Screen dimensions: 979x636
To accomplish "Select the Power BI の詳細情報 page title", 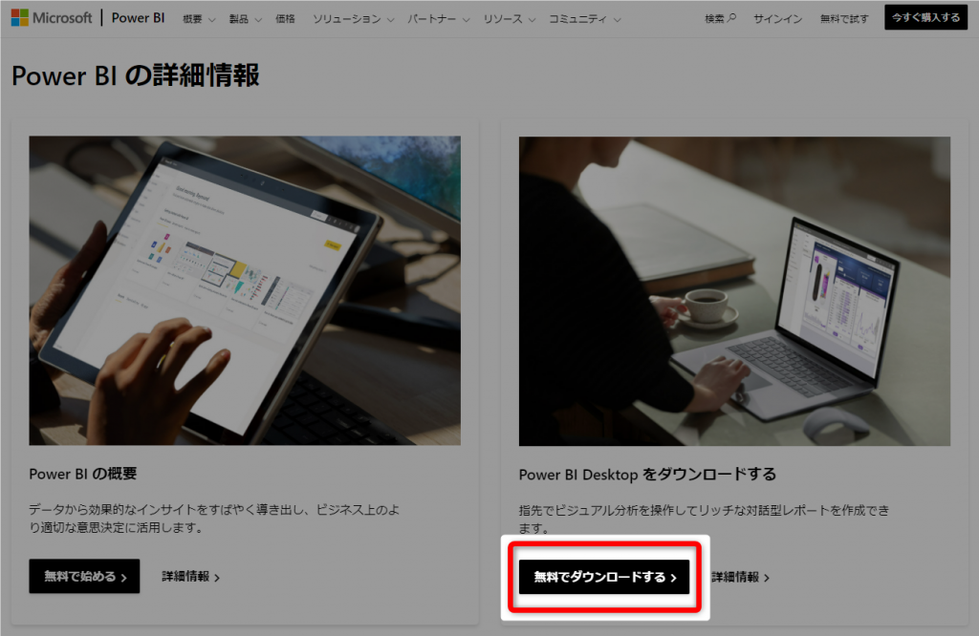I will 136,75.
